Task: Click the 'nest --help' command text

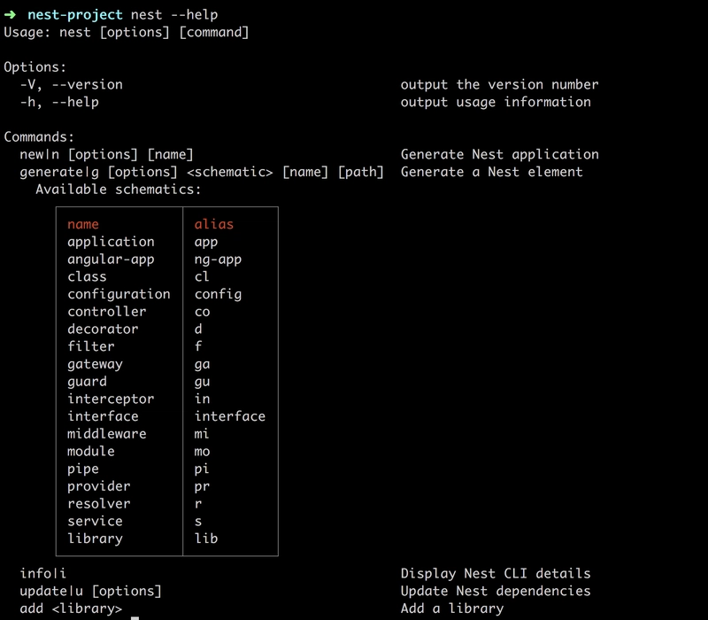Action: tap(174, 15)
